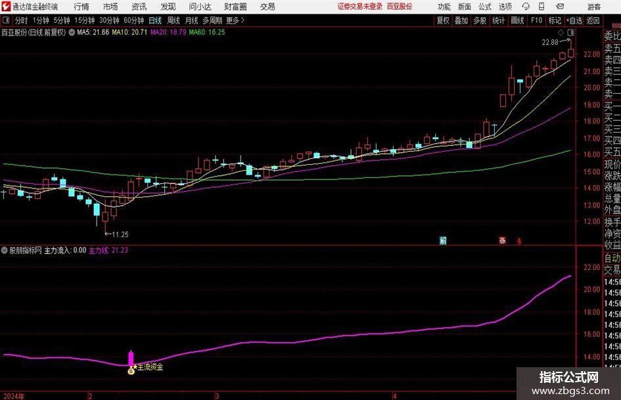The image size is (621, 400).
Task: Open the 财富圈 menu
Action: point(235,7)
